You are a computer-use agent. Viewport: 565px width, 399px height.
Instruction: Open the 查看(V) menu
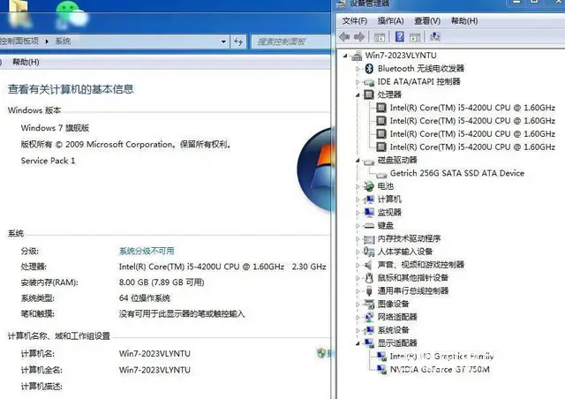(x=427, y=21)
